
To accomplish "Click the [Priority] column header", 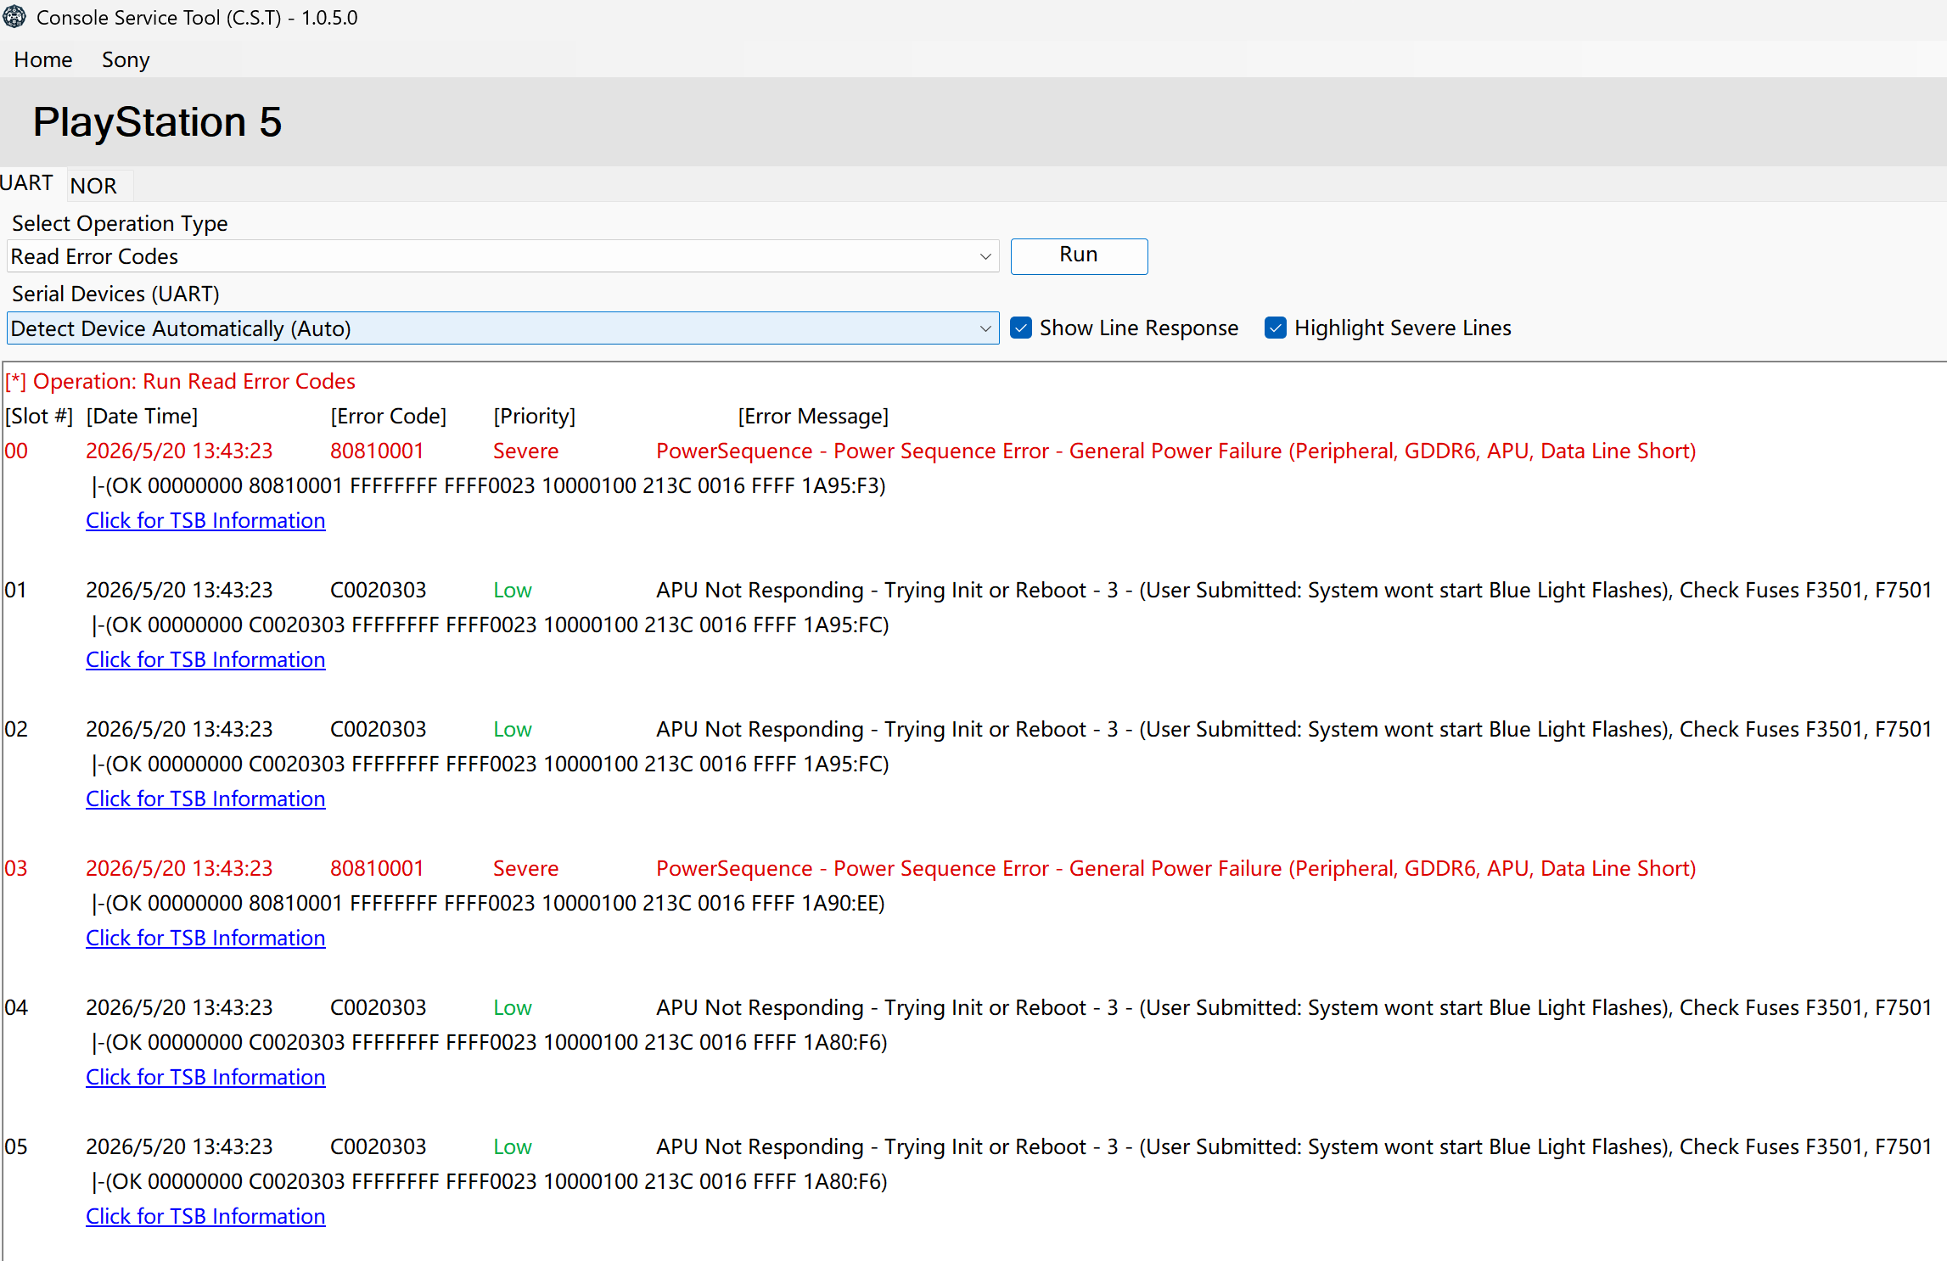I will pos(535,416).
